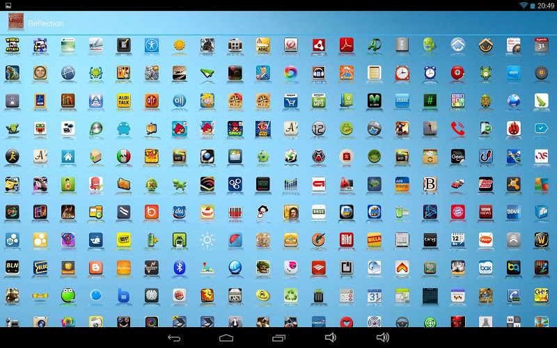Open the World Attack game icon
This screenshot has width=557, height=348.
point(12,45)
